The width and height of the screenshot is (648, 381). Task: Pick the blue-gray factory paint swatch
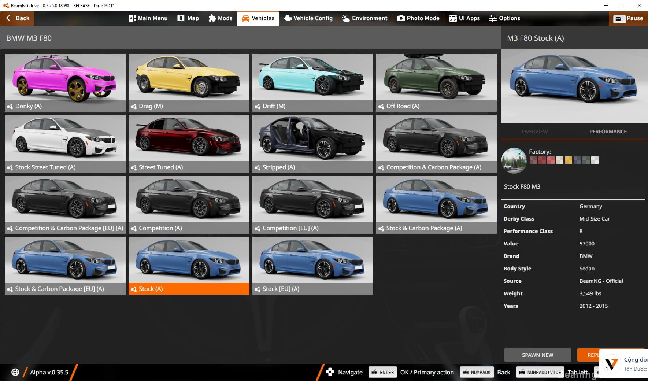point(577,160)
